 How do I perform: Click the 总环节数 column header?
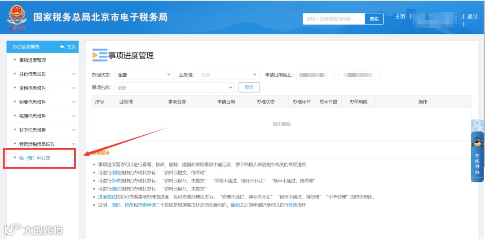pyautogui.click(x=328, y=102)
